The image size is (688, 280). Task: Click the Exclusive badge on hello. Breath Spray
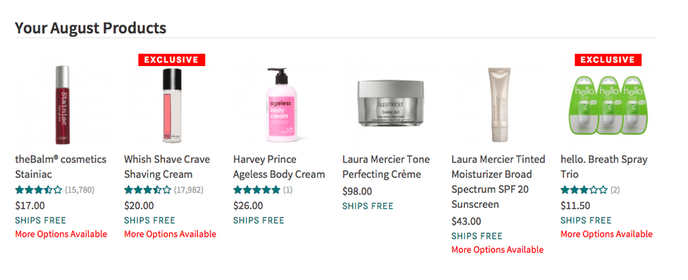(606, 60)
